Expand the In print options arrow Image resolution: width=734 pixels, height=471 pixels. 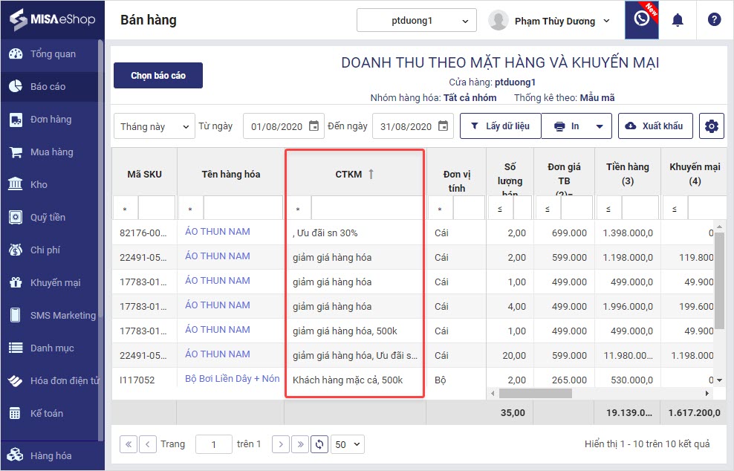pos(599,126)
